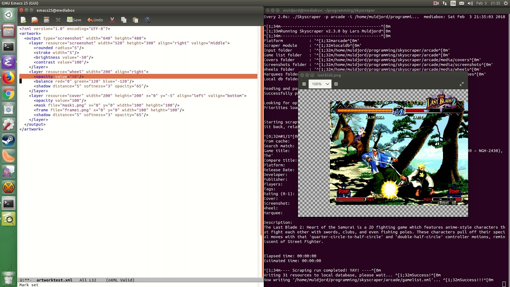This screenshot has height=287, width=510.
Task: Click the highlighted opacity value="50" line
Action: [138, 77]
